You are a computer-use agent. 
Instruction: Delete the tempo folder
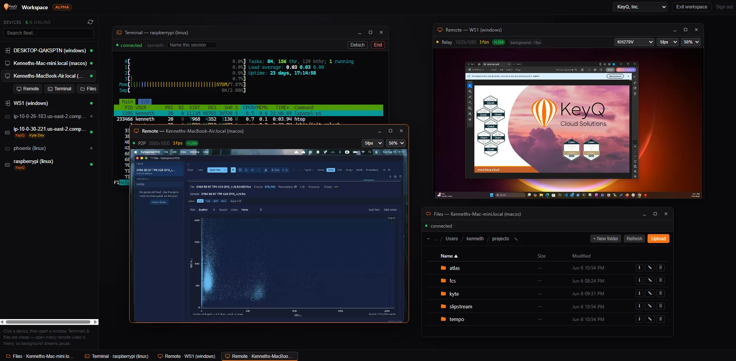pos(661,319)
